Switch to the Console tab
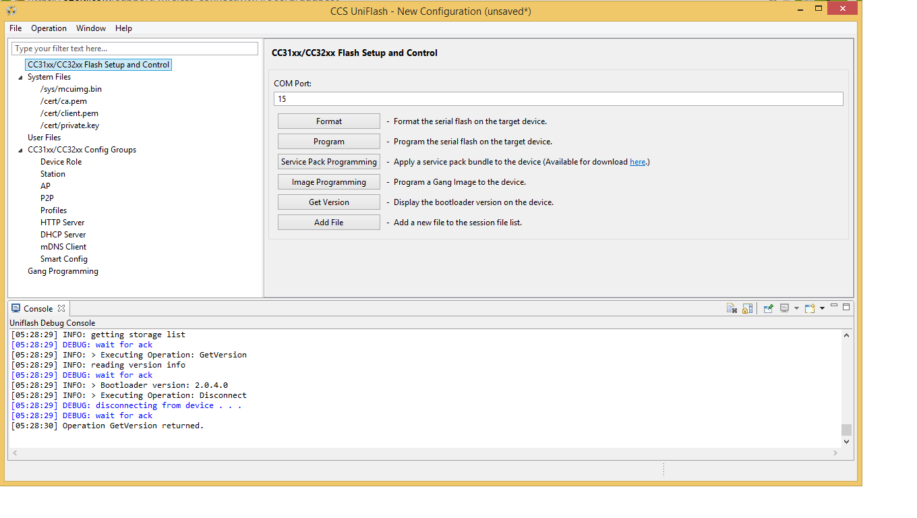The image size is (917, 518). coord(38,308)
